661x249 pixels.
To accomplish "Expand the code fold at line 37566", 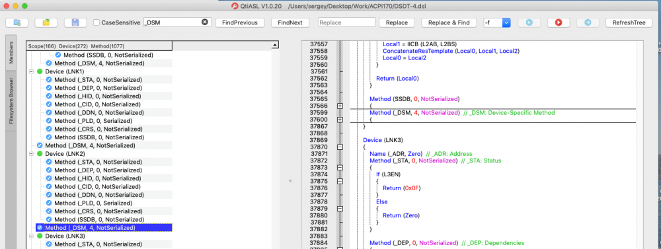I will pos(340,106).
